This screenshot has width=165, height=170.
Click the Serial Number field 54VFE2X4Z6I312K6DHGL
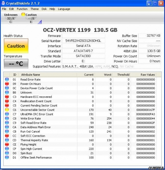point(83,41)
